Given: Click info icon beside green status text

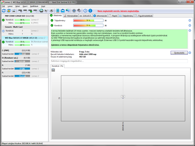Looking at the screenshot, I should 190,30.
